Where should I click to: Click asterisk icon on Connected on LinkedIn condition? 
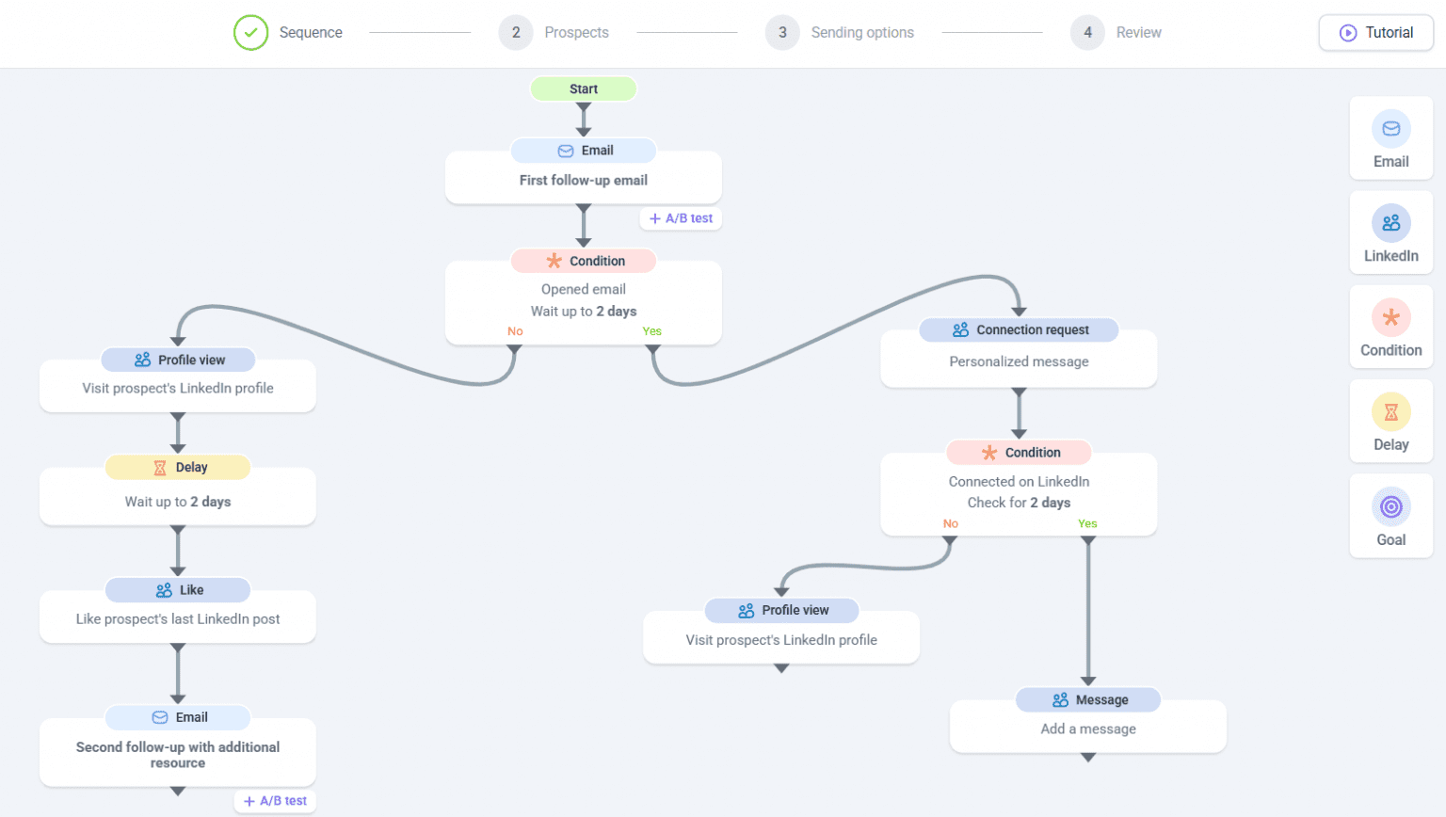point(989,453)
